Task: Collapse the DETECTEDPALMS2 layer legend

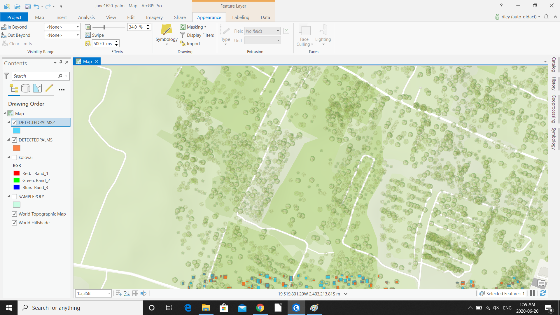Action: 8,122
